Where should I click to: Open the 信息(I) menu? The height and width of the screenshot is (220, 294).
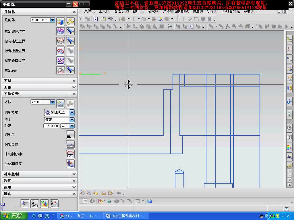(x=198, y=11)
